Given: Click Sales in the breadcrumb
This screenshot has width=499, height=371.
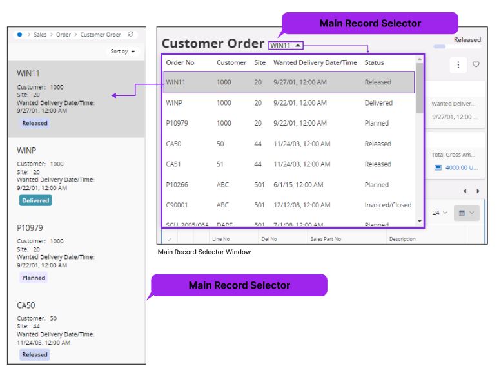Looking at the screenshot, I should [41, 35].
